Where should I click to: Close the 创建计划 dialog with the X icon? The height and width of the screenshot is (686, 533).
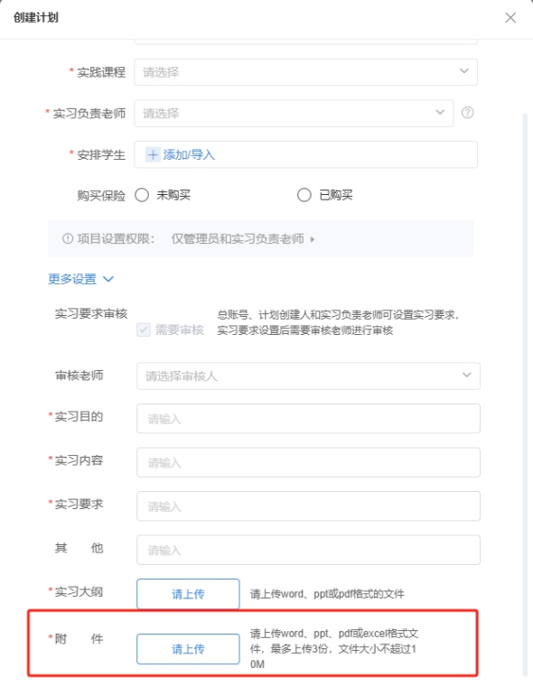click(510, 18)
